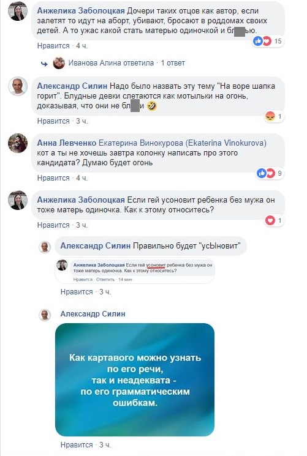Screen dimensions: 307x456
Task: Open reactions with count 9 on Левченко's comment
Action: tap(270, 173)
